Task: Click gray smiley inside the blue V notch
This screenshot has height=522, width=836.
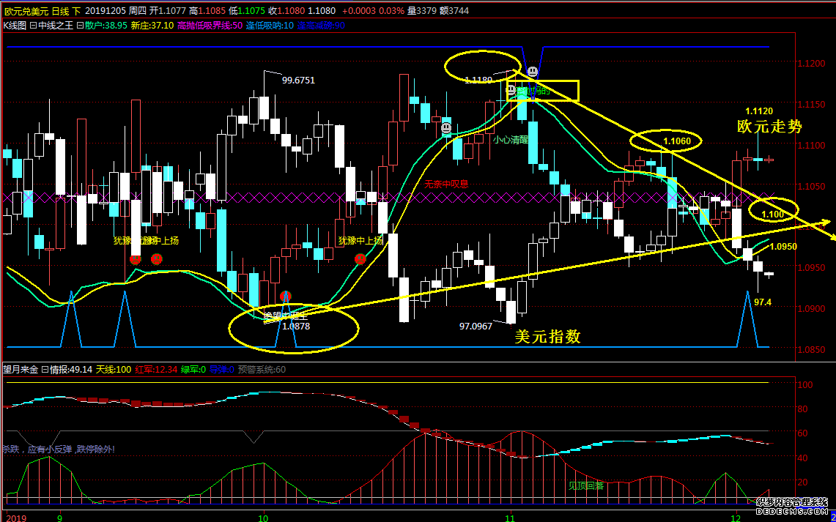Action: 532,71
